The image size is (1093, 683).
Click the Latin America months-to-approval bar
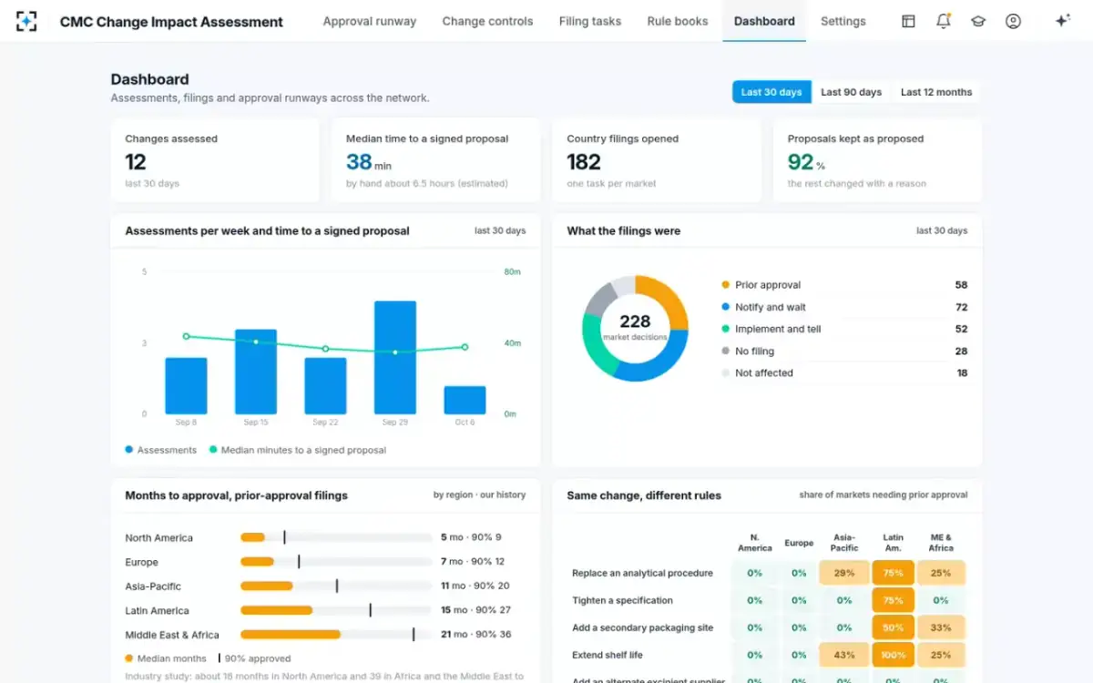[x=336, y=610]
